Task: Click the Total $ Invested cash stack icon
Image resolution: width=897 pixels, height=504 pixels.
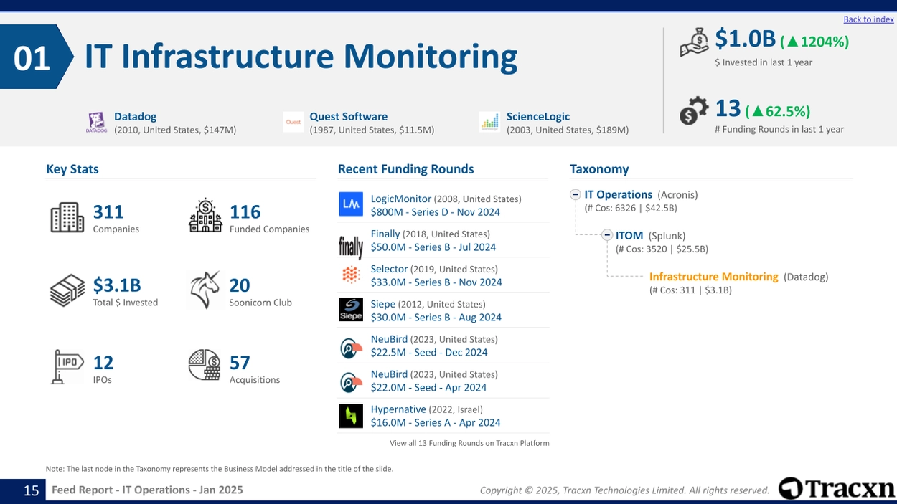Action: [67, 290]
